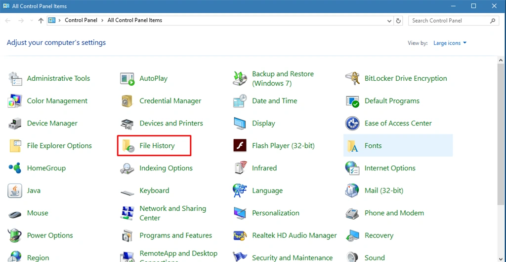The image size is (506, 262).
Task: Open the Network and Sharing Center link
Action: click(172, 213)
